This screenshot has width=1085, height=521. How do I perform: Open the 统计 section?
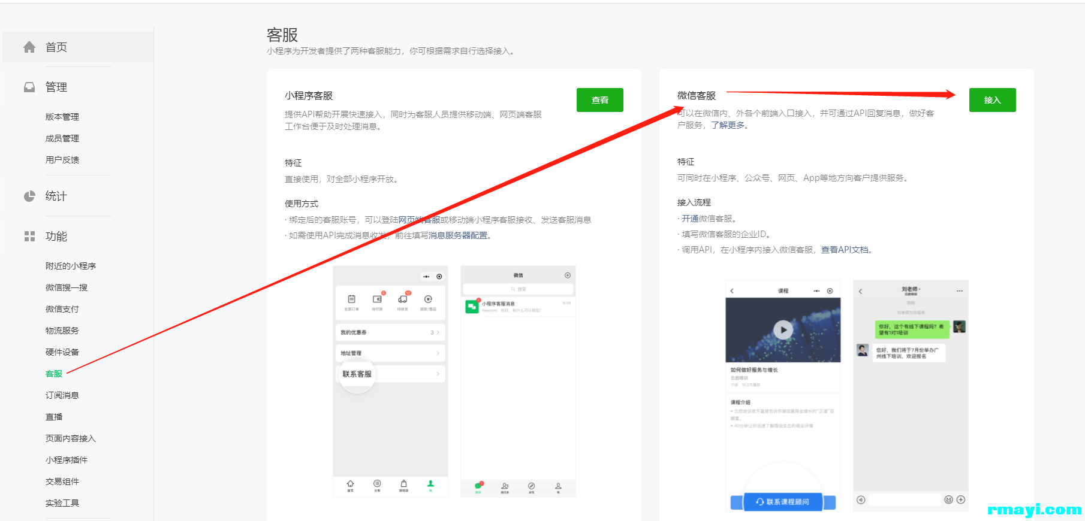click(x=56, y=196)
